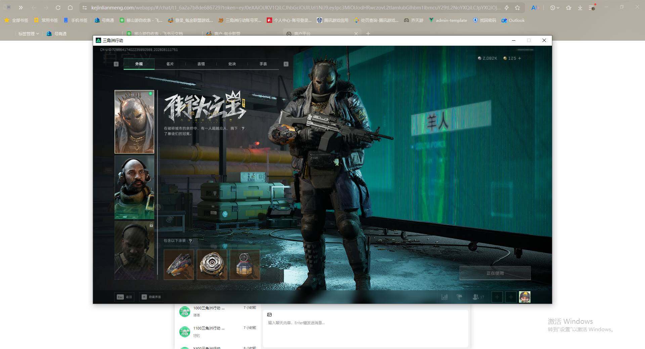Open the first included weapon-gadget coating item
Image resolution: width=645 pixels, height=349 pixels.
pos(179,265)
